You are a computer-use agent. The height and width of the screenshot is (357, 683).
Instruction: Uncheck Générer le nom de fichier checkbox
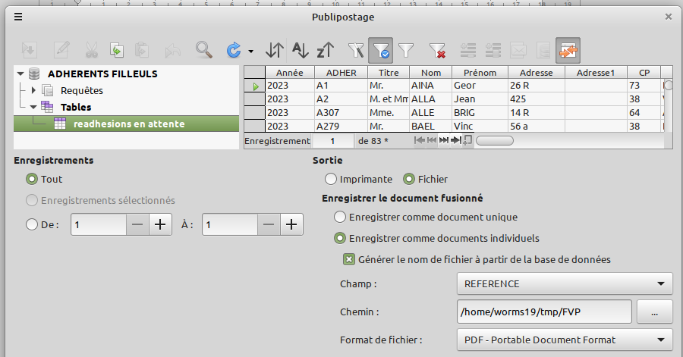349,259
